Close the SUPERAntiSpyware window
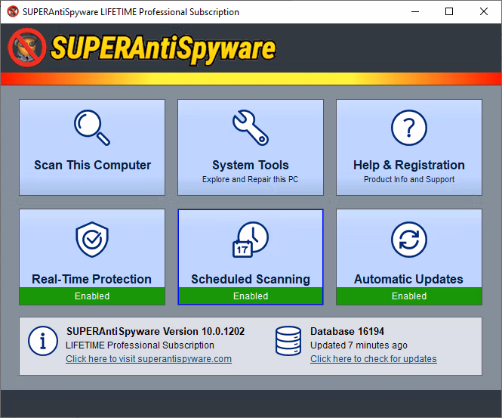This screenshot has height=418, width=502. click(x=484, y=11)
